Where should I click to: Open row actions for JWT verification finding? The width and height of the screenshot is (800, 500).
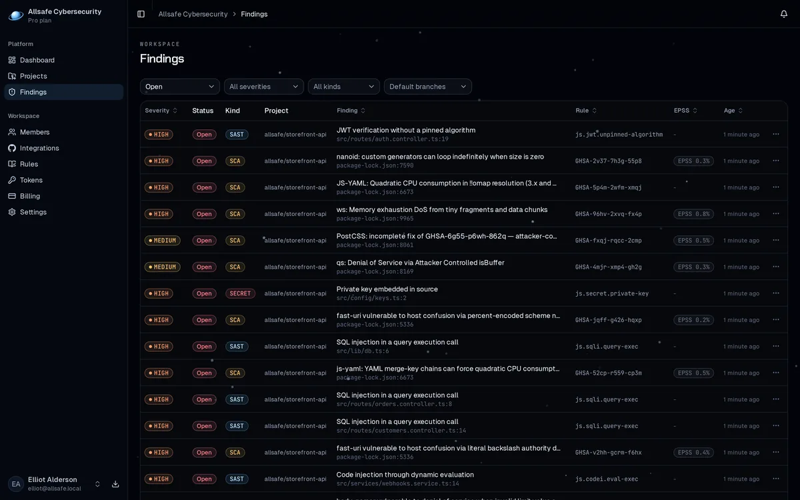click(x=776, y=134)
